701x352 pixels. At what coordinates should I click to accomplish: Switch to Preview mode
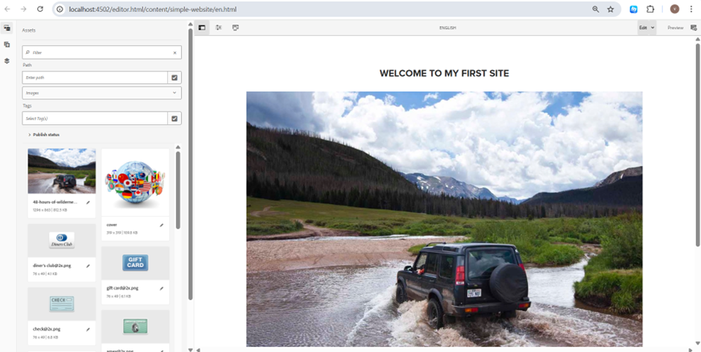675,28
